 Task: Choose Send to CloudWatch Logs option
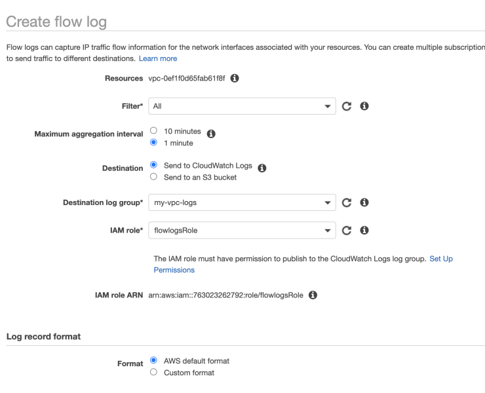pos(153,165)
